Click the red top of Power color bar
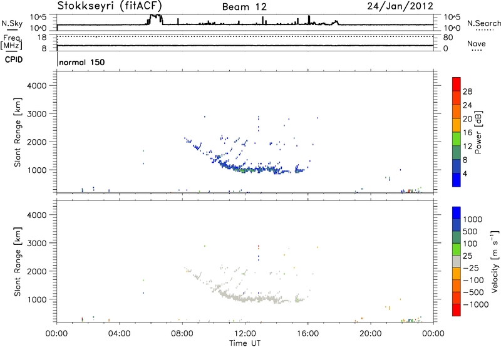This screenshot has height=347, width=501. 457,84
